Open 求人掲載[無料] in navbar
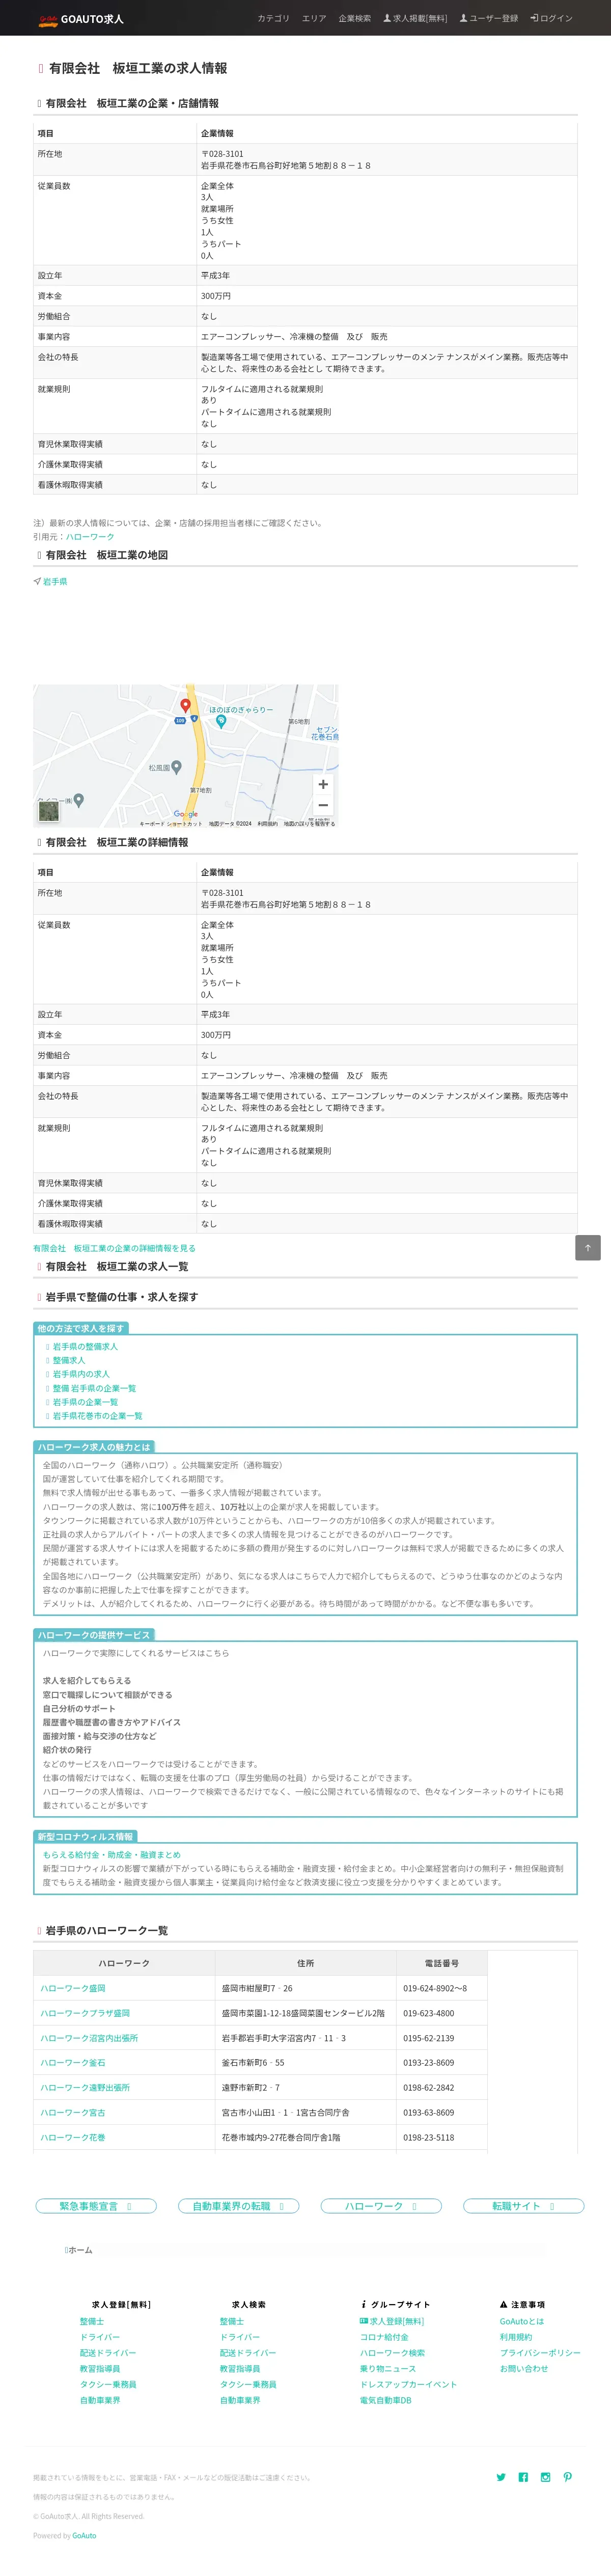 [415, 18]
